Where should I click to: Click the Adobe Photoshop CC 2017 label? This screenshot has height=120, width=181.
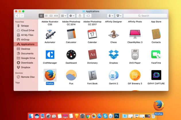coord(92,23)
